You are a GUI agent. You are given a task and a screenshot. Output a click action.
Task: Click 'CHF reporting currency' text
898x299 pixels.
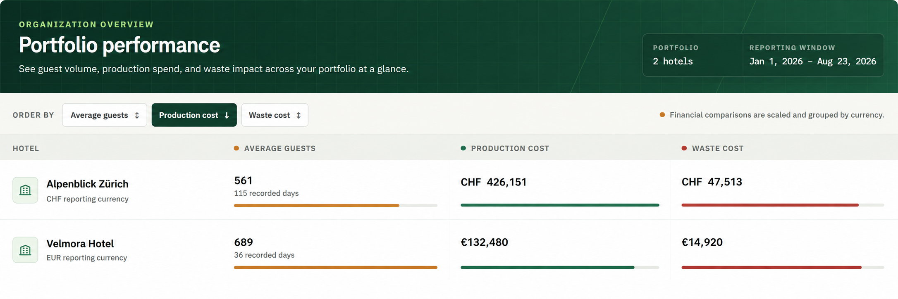click(87, 199)
